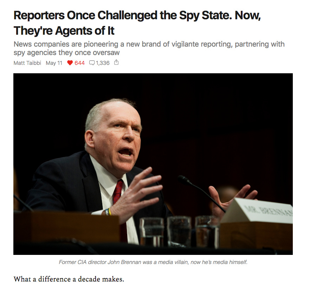The height and width of the screenshot is (291, 316).
Task: Click the subtitle line 'spy agencies they once oversaw'
Action: [66, 53]
